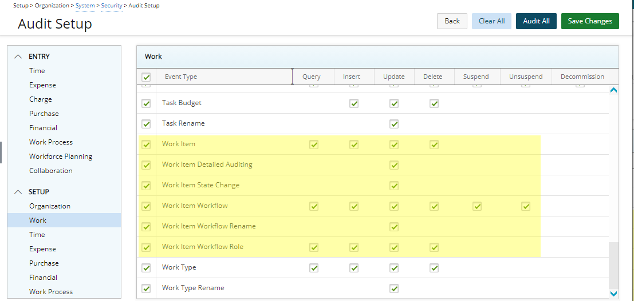
Task: Uncheck Delete for Work Item Workflow Role
Action: point(434,247)
